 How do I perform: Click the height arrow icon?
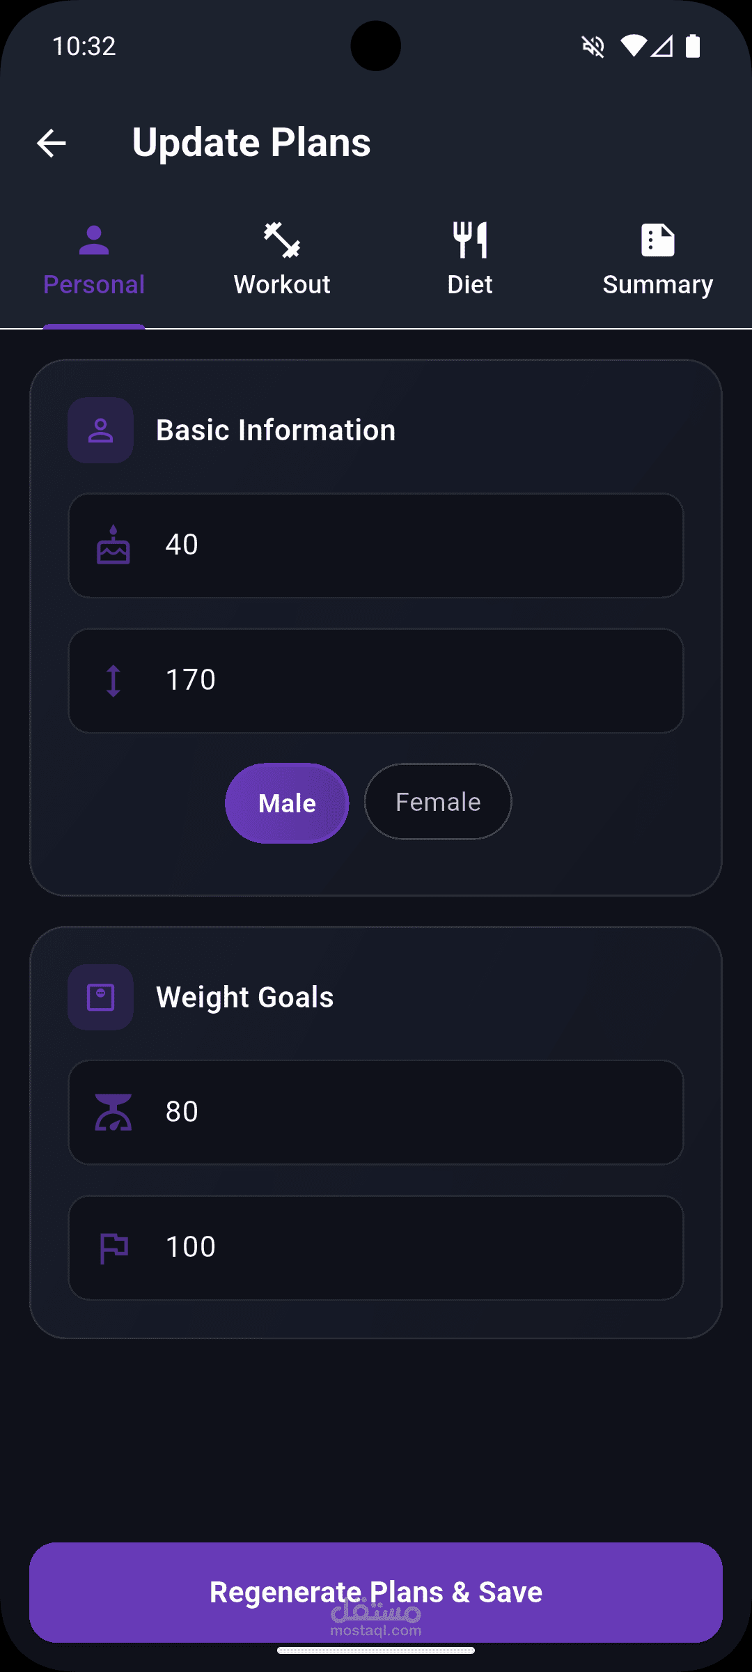(x=113, y=681)
